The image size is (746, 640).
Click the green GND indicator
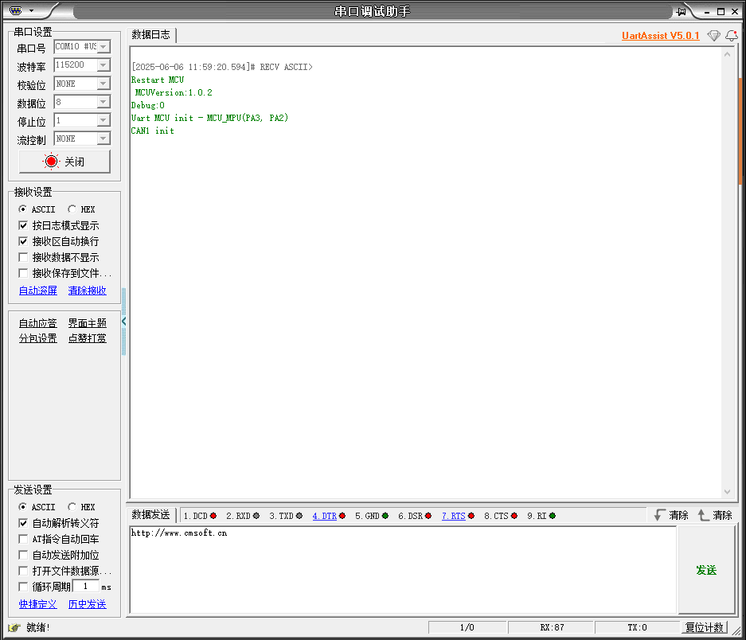(x=385, y=516)
